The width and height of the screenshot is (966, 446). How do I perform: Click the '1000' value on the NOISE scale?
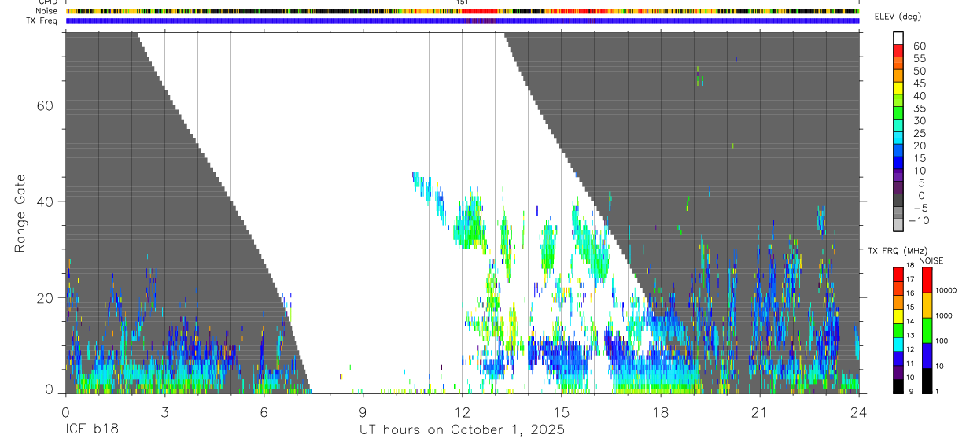944,316
